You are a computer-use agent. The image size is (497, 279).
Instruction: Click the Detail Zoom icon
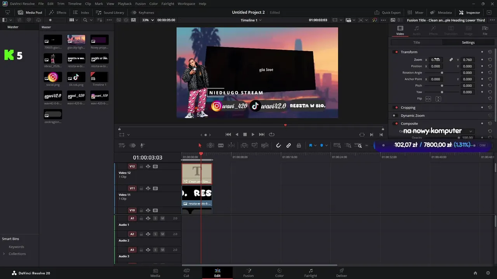[x=348, y=145]
